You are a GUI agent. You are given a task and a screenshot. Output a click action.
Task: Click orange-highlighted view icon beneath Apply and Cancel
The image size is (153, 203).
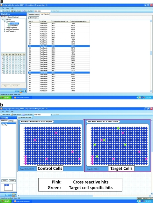(x=21, y=91)
